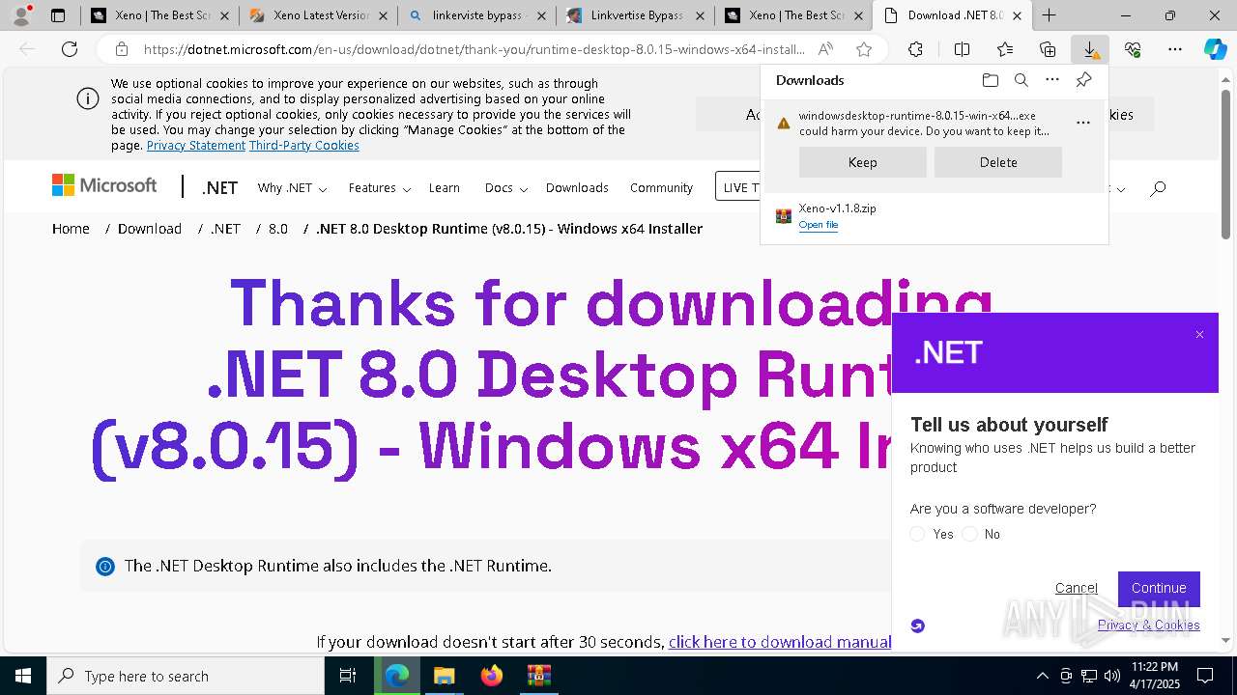Click Continue in .NET survey
1237x695 pixels.
point(1159,588)
